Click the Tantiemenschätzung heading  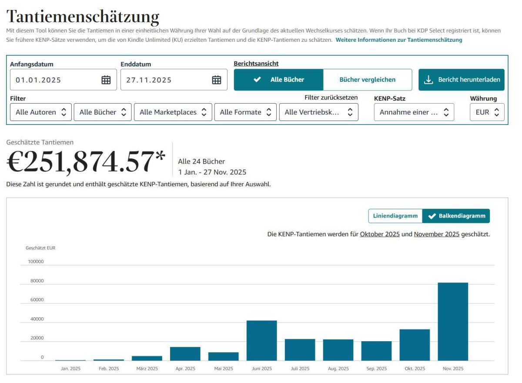pyautogui.click(x=83, y=17)
